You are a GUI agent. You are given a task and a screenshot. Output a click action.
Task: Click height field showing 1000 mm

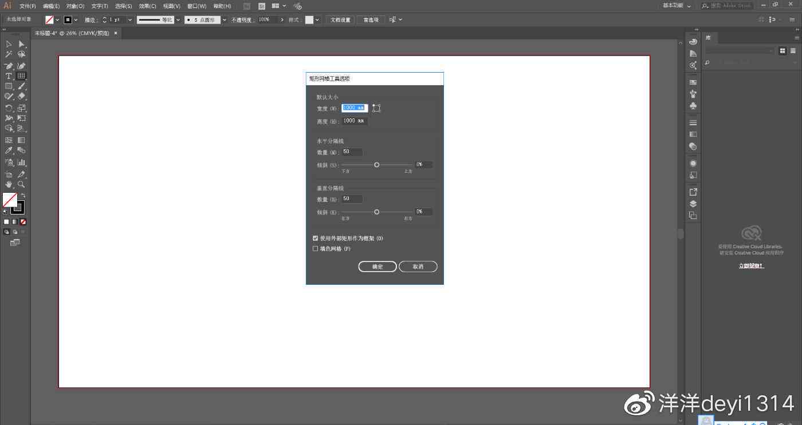point(355,121)
